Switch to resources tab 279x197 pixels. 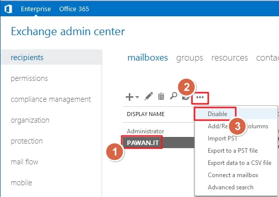point(230,58)
